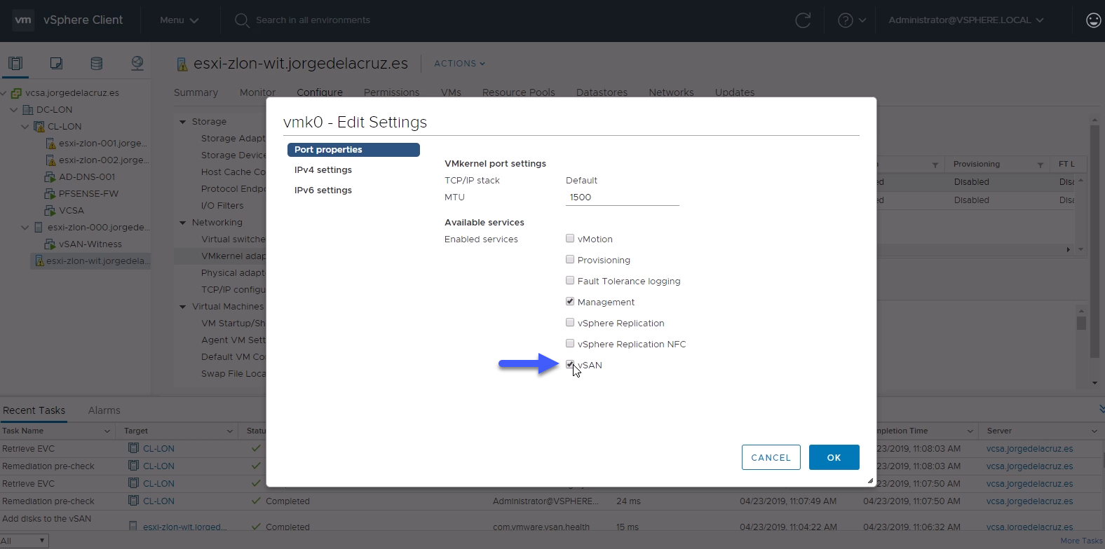The image size is (1105, 549).
Task: Toggle the vSAN service checkbox
Action: click(570, 365)
